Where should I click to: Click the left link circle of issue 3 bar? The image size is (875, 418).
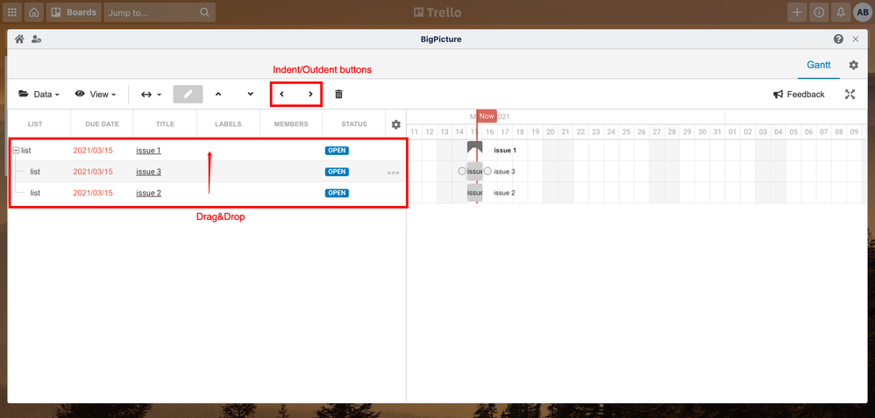coord(461,172)
